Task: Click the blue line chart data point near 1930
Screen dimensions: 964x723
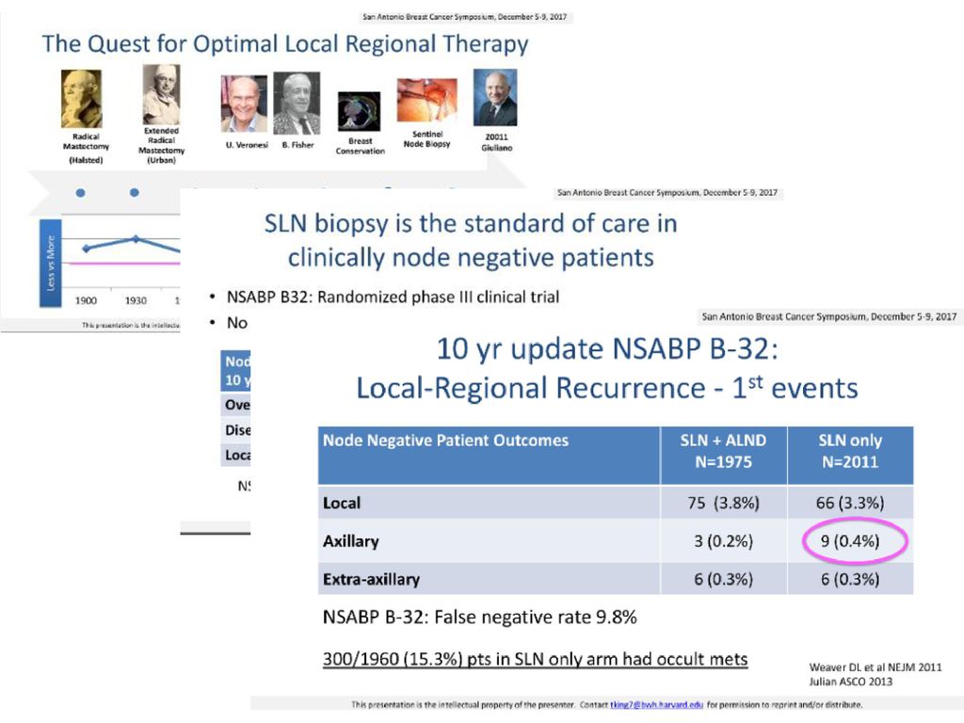Action: pyautogui.click(x=136, y=238)
